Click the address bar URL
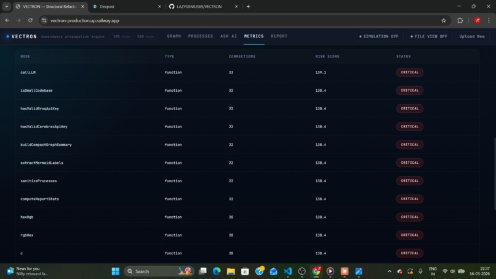Screen dimensions: 496x279 [85, 20]
